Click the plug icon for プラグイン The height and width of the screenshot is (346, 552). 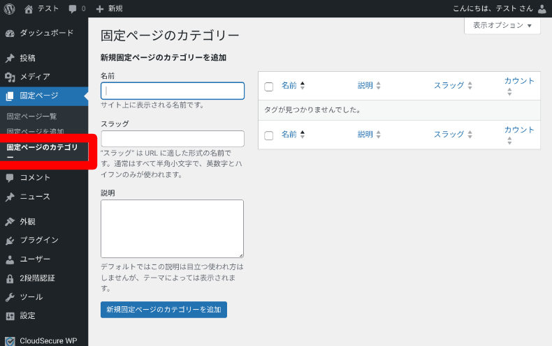pyautogui.click(x=10, y=241)
